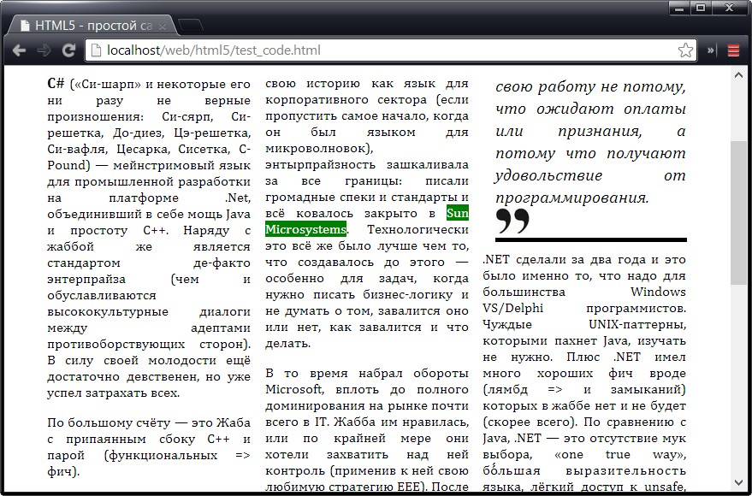752x496 pixels.
Task: Grab the vertical scrollbar thumb
Action: (738, 213)
